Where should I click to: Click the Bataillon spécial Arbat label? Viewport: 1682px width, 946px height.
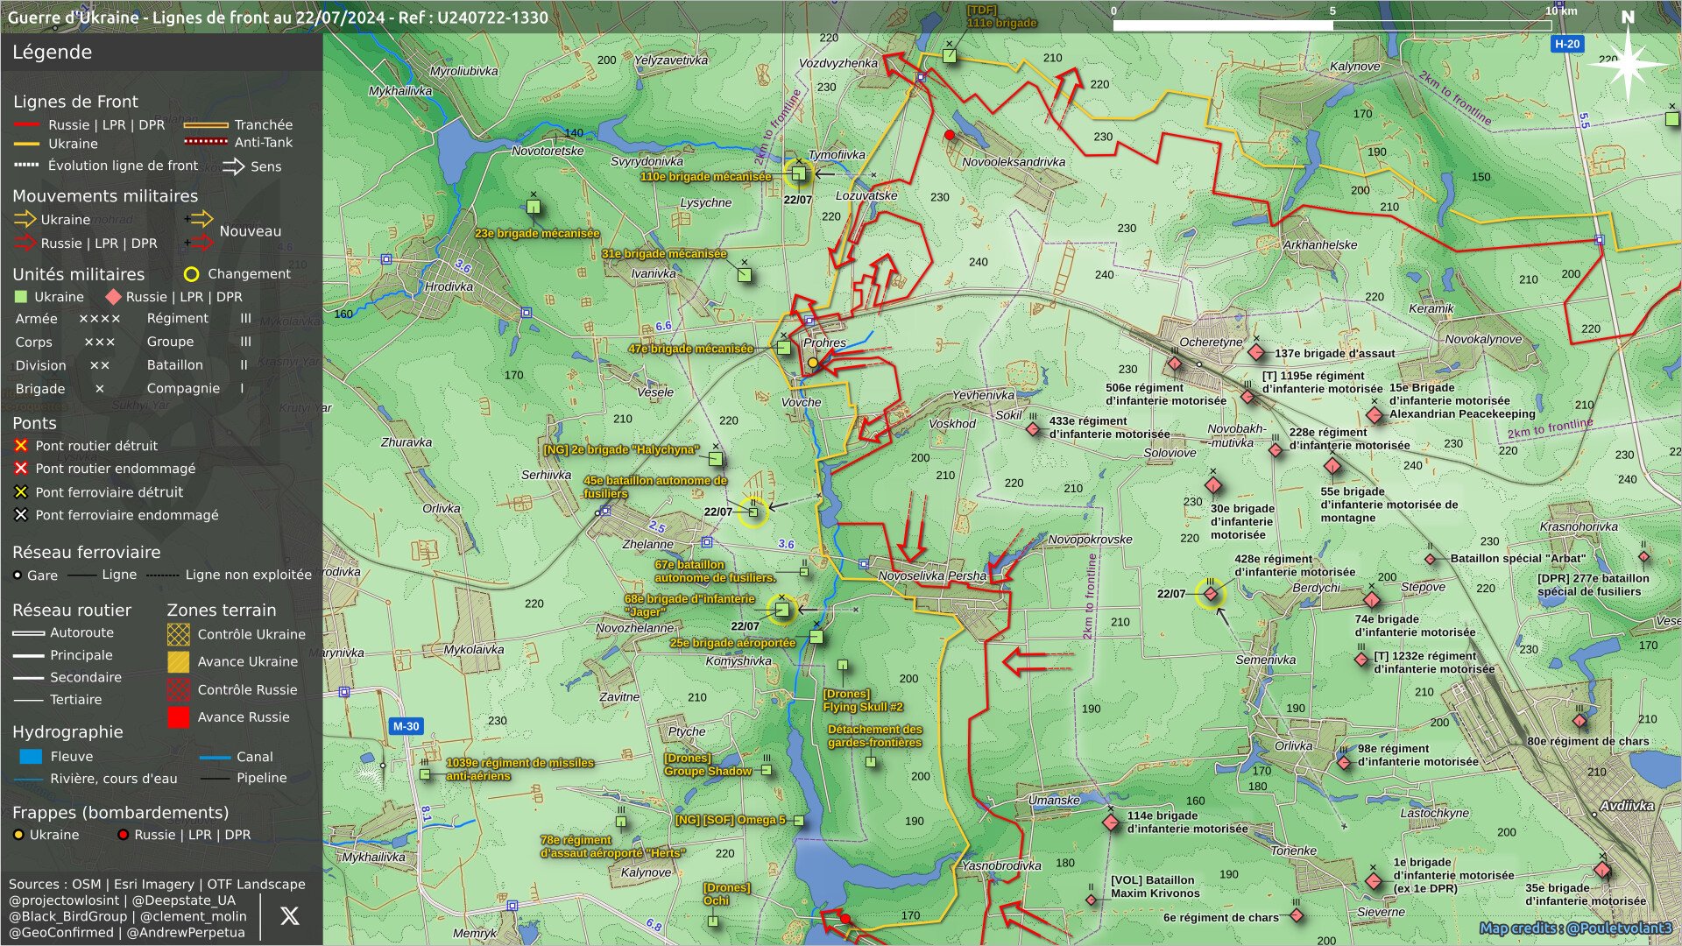[x=1517, y=558]
